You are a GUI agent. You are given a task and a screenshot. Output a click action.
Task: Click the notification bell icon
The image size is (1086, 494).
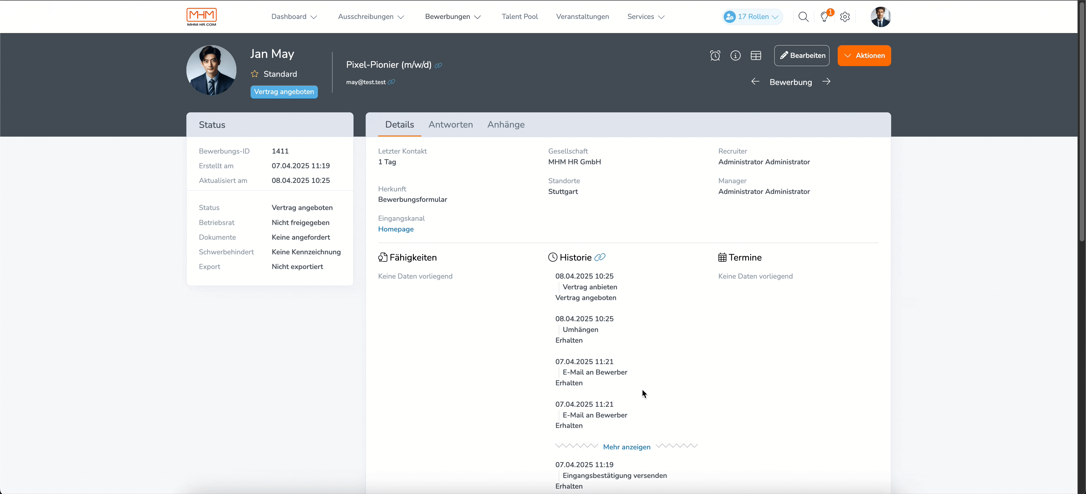pos(825,17)
